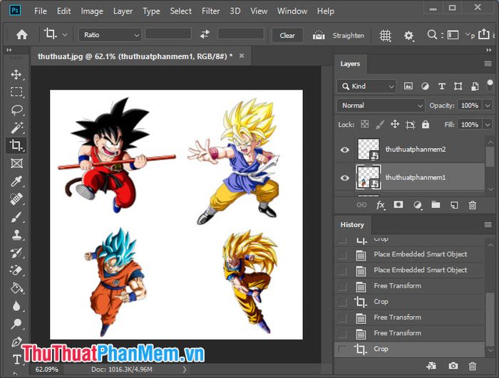
Task: Set history brush source for last Crop
Action: [x=342, y=349]
